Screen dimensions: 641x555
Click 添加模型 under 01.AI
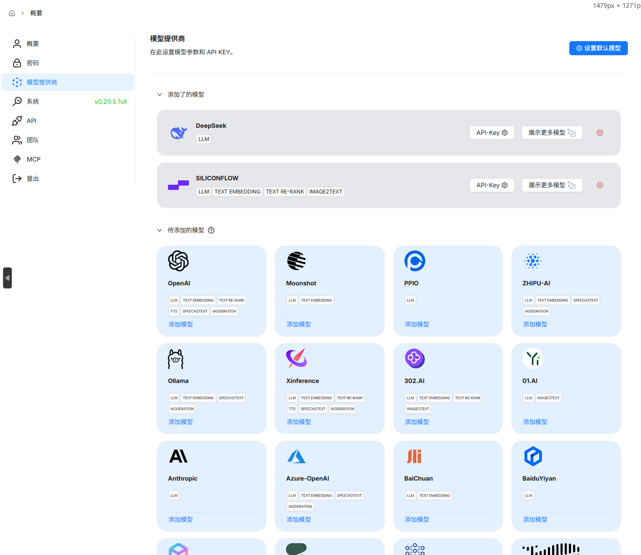click(535, 422)
